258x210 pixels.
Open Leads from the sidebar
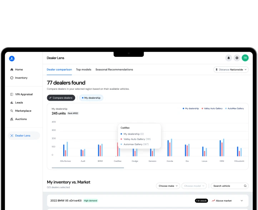[x=19, y=102]
